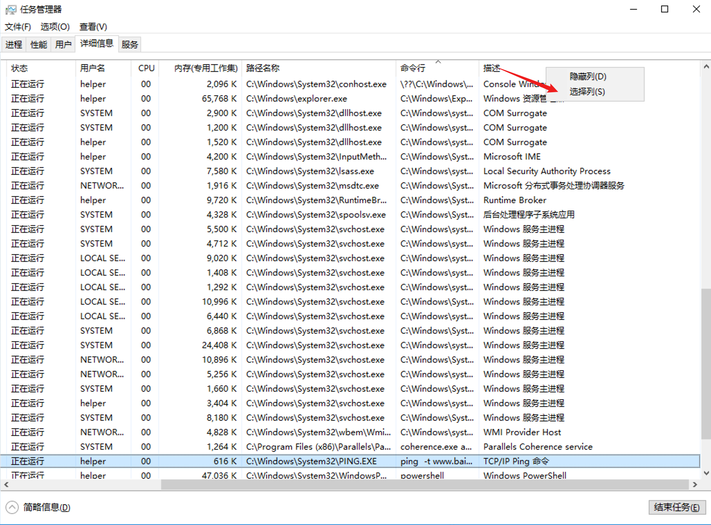The height and width of the screenshot is (525, 711).
Task: Open the 查看(V) menu
Action: tap(93, 27)
